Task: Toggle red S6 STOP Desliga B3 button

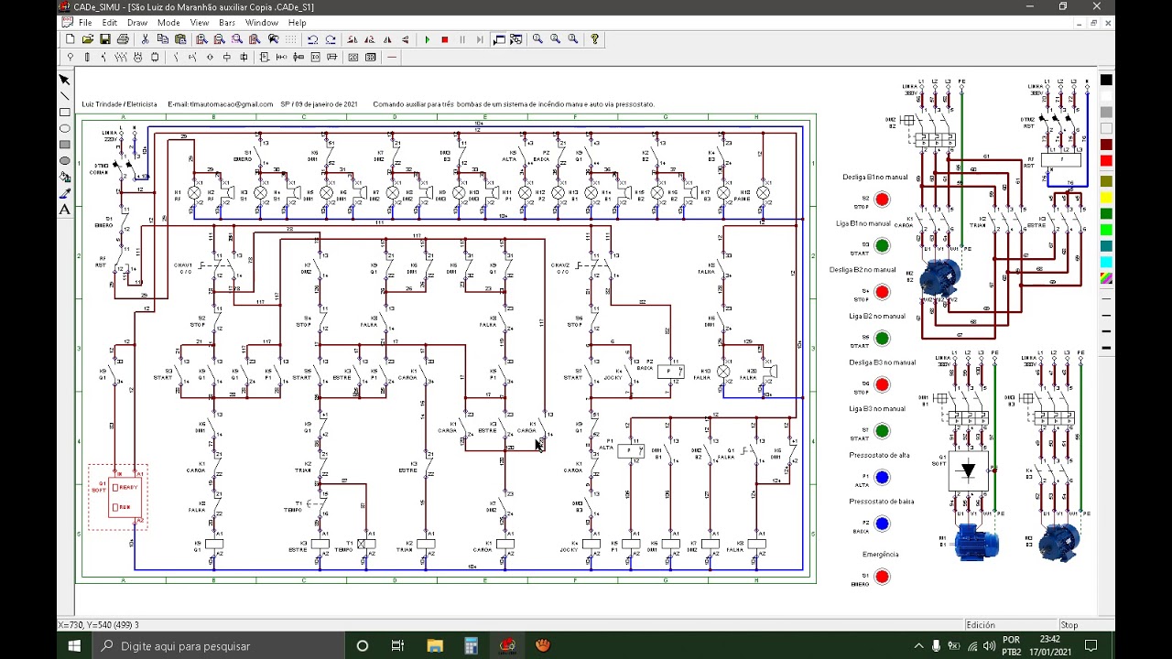Action: click(x=882, y=384)
